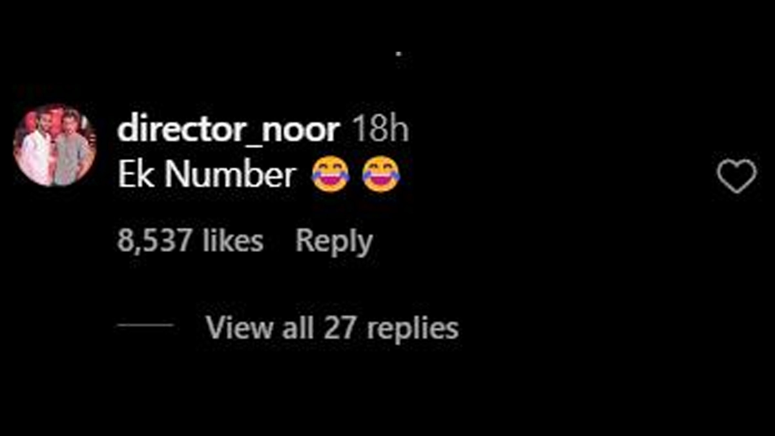This screenshot has height=436, width=775.
Task: Reply to director_noor's comment
Action: pyautogui.click(x=334, y=242)
